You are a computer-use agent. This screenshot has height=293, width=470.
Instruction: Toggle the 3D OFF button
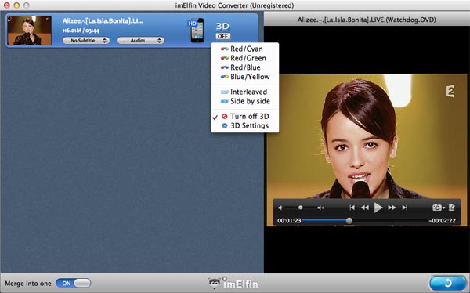pos(223,36)
